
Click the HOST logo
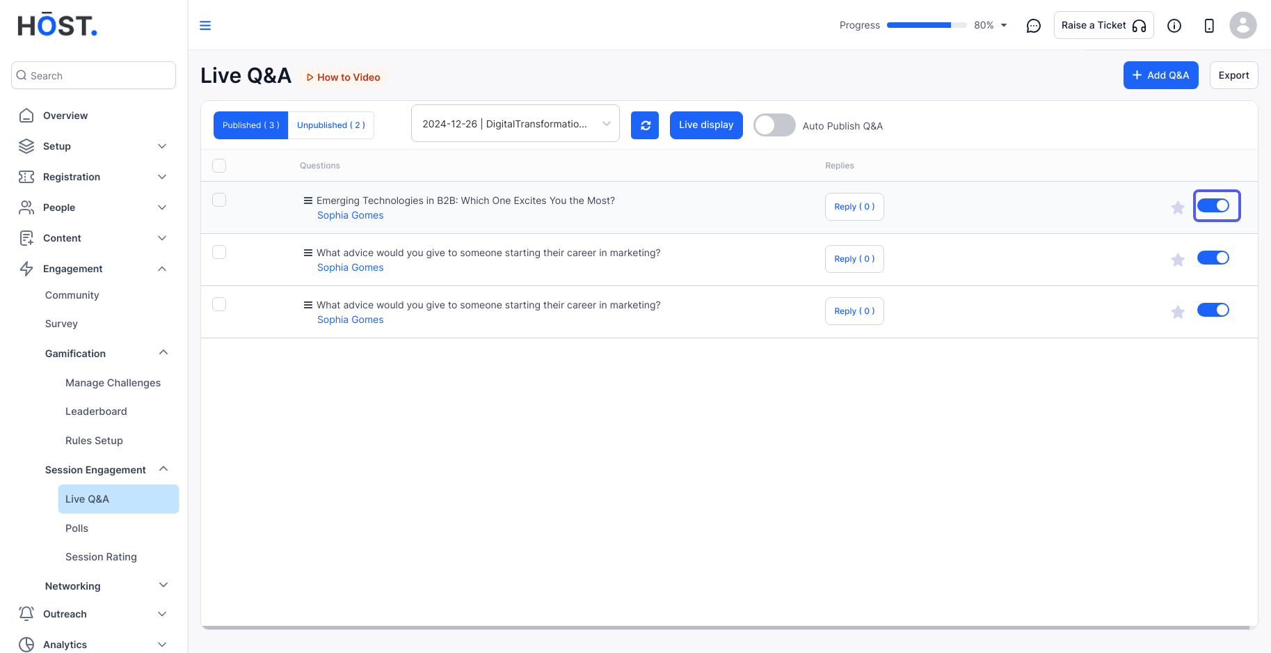57,25
